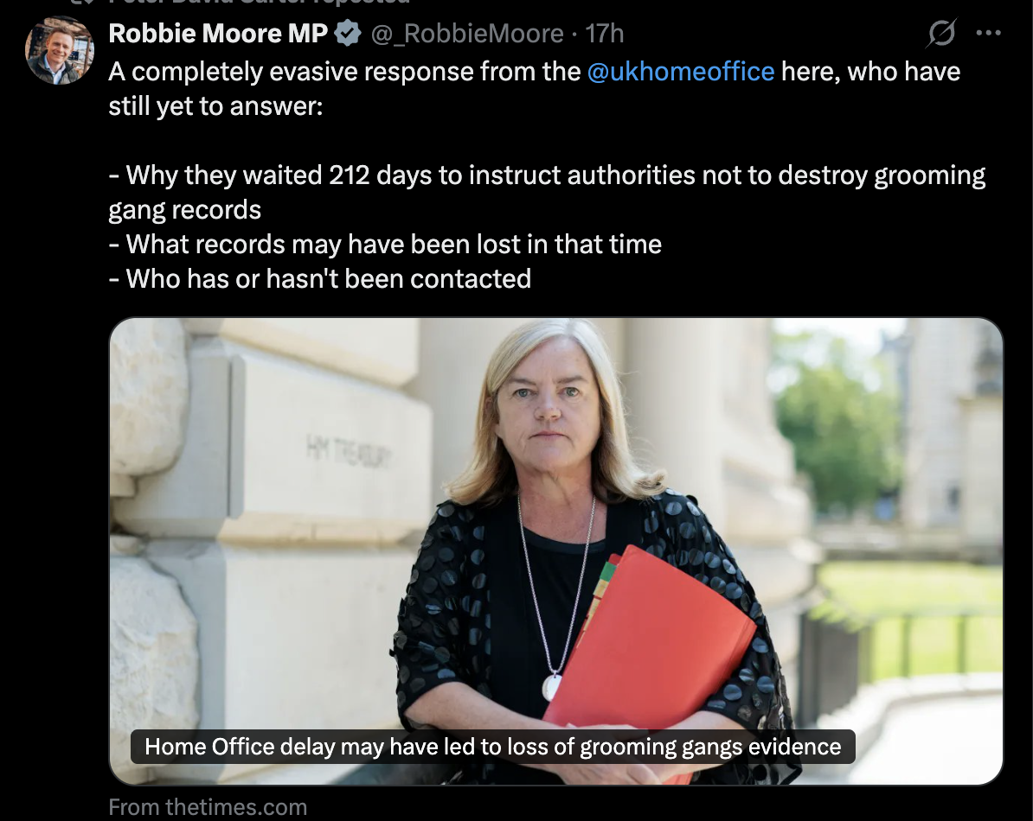Click the 'What records may have been lost' line
Screen dimensions: 1033x821
pyautogui.click(x=385, y=245)
